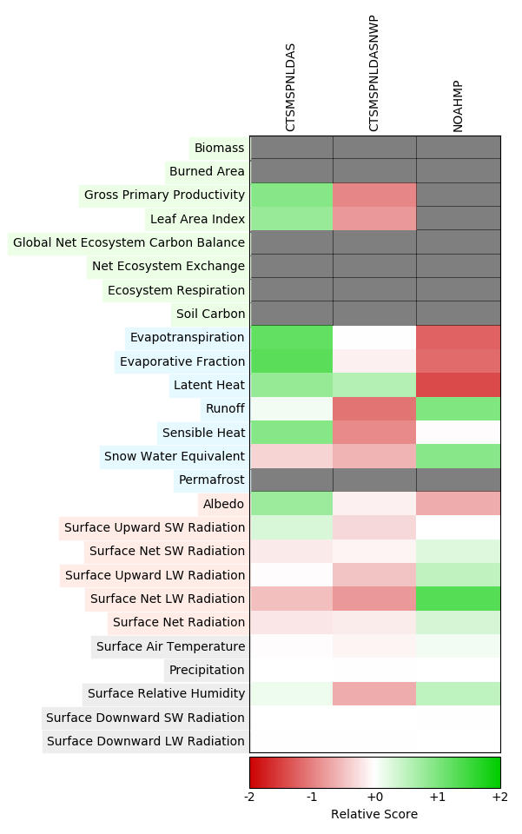Click the CTSMSPNLDAS Albedo cell

[x=291, y=505]
